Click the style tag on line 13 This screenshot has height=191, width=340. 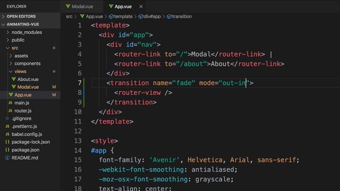tap(105, 141)
